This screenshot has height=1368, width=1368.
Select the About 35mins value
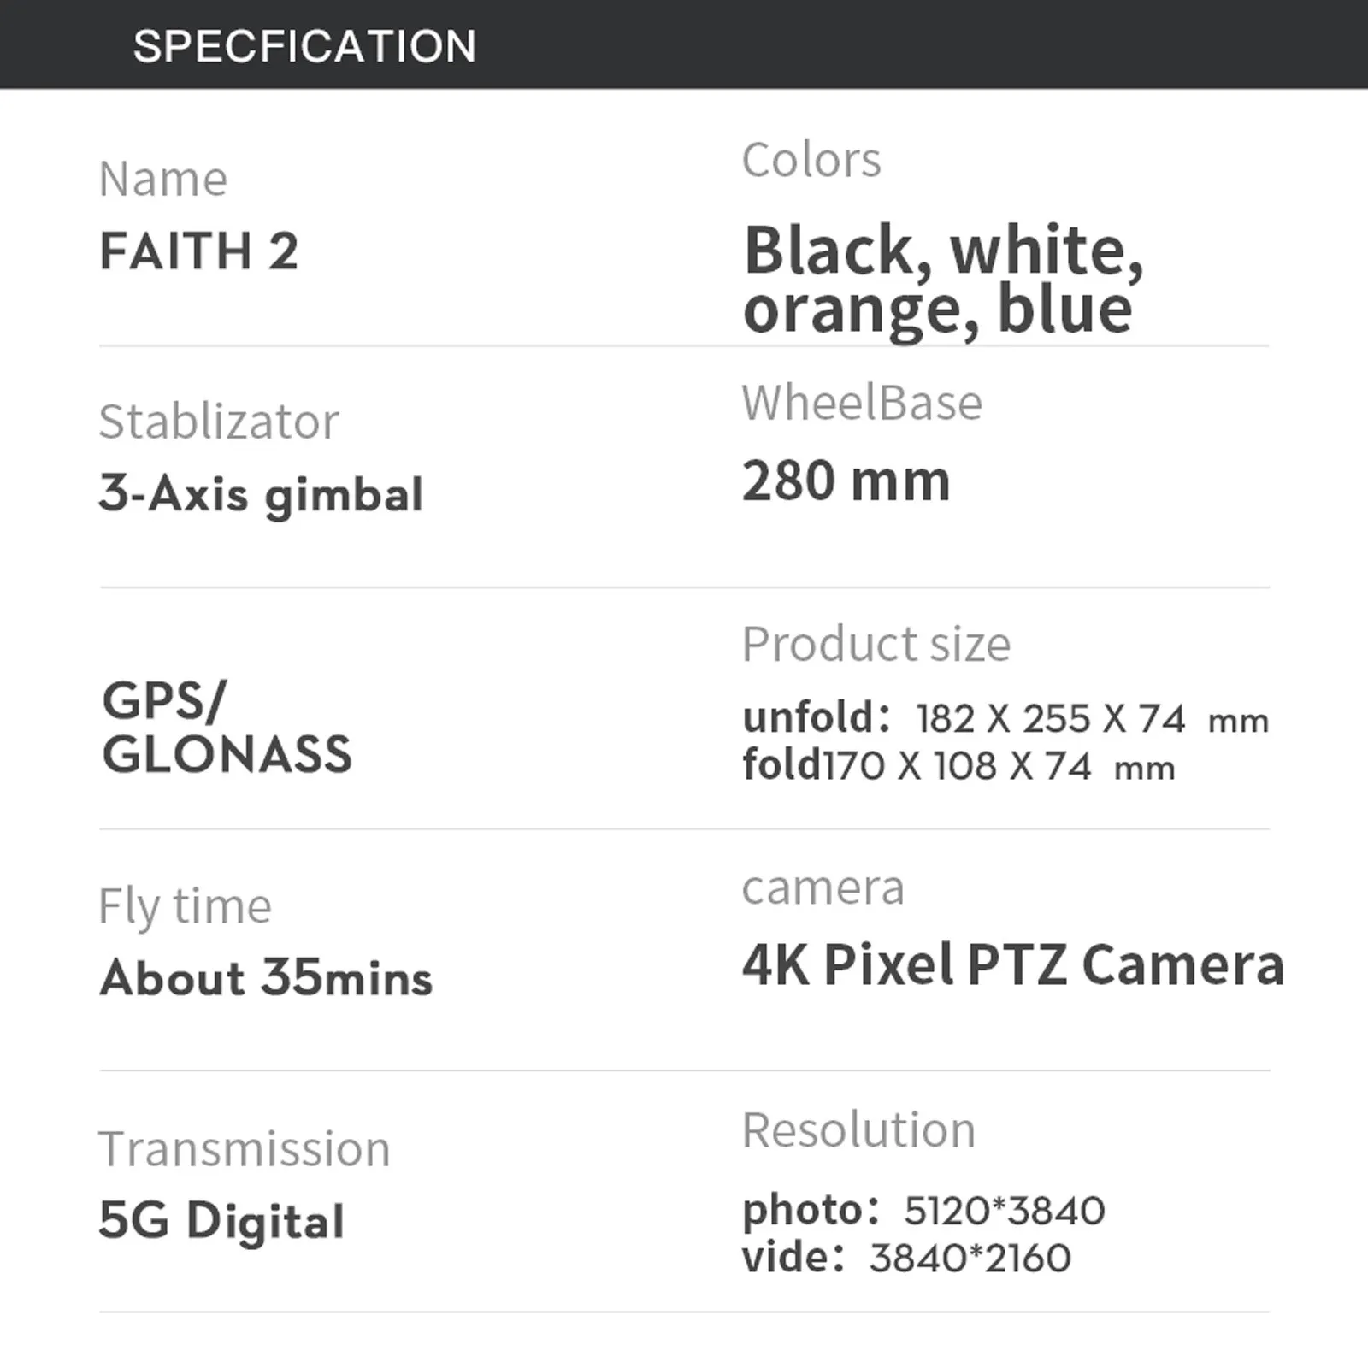pos(266,977)
